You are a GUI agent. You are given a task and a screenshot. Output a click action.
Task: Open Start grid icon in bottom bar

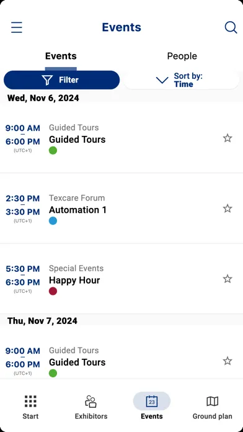30,401
